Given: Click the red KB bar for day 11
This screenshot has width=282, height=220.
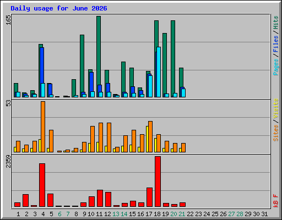Looking at the screenshot, I should [x=100, y=199].
